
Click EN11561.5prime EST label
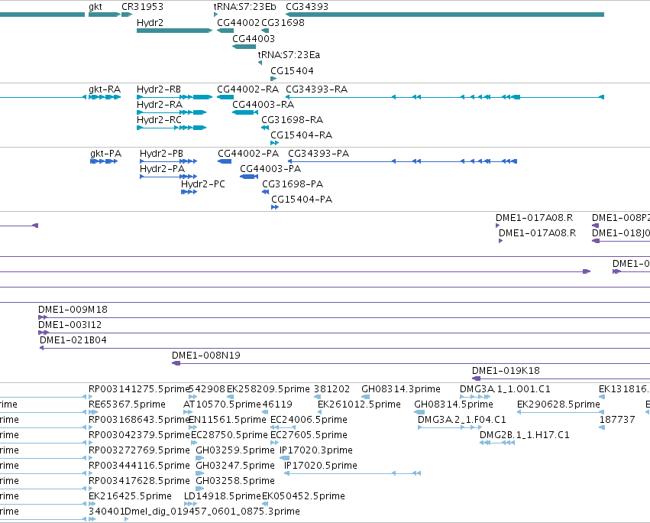pyautogui.click(x=227, y=420)
